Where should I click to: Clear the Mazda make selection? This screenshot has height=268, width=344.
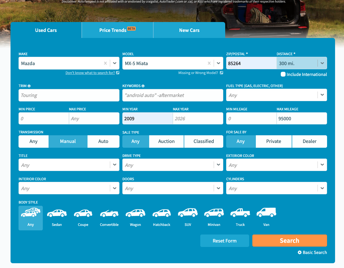105,63
